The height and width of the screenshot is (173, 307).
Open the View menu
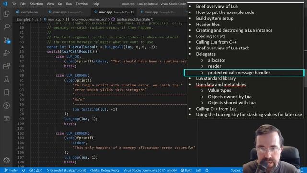pos(50,4)
